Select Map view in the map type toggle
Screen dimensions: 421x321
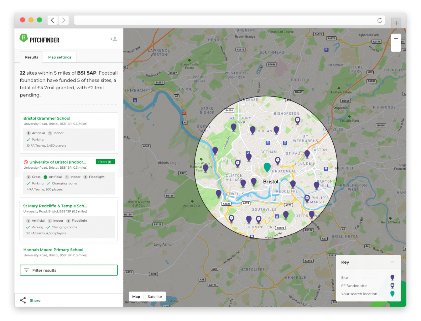(136, 296)
